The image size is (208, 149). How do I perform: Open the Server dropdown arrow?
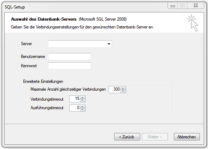pos(109,44)
